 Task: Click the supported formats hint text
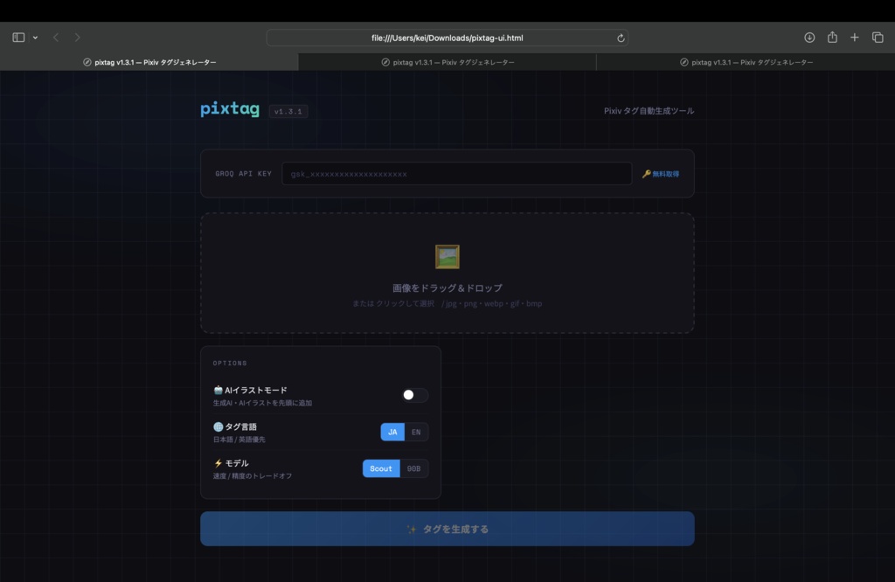[447, 303]
